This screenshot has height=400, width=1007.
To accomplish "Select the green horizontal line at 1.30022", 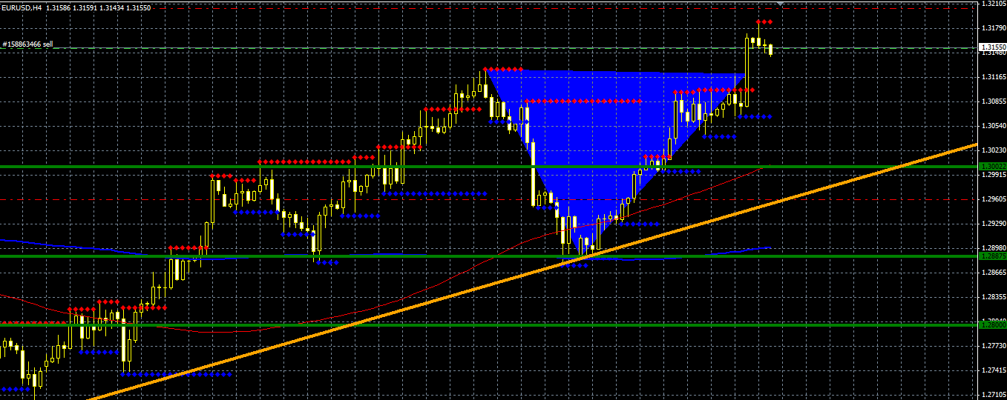I will point(490,167).
